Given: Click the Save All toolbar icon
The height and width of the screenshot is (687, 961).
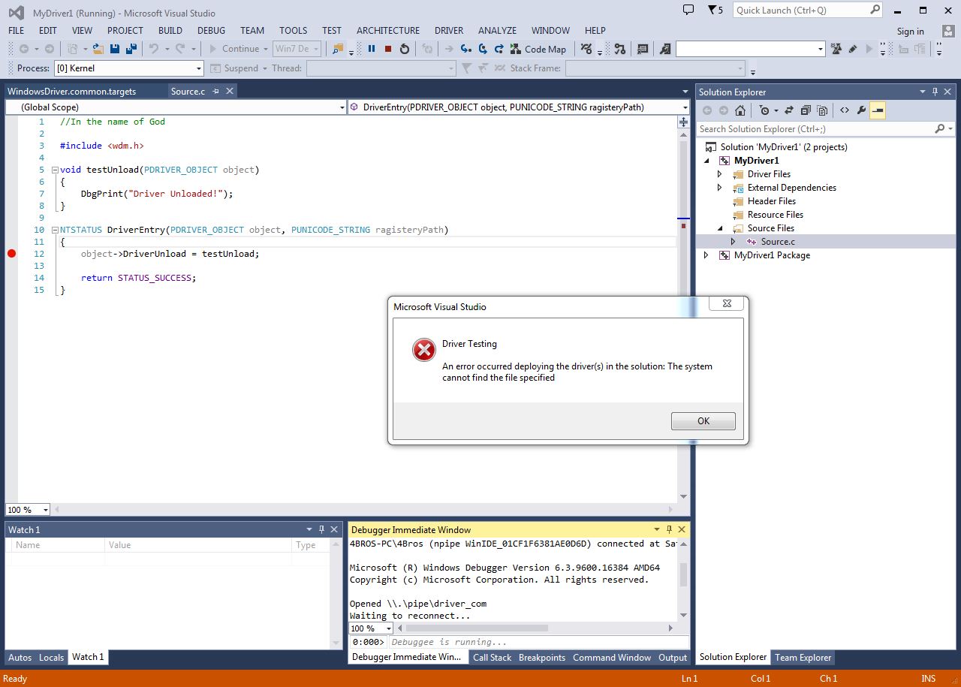Looking at the screenshot, I should [x=131, y=49].
